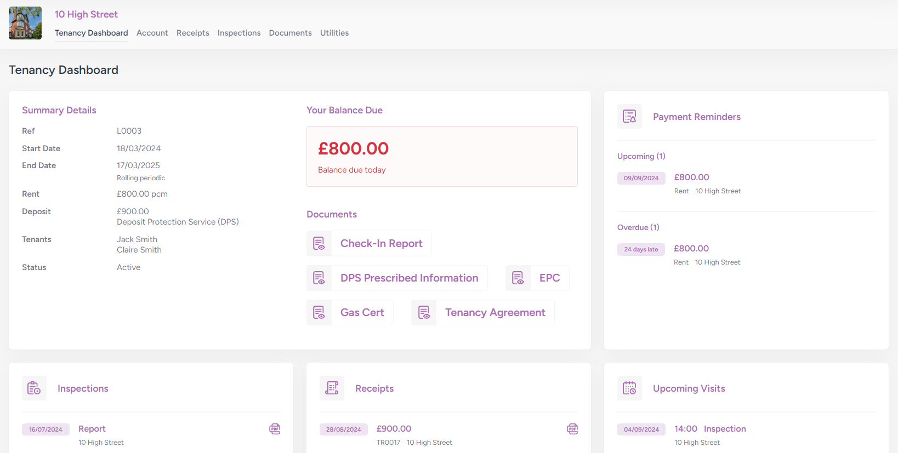Click the Receipts panel icon

tap(332, 388)
